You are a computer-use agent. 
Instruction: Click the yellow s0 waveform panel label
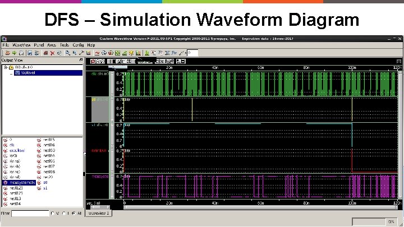click(100, 99)
